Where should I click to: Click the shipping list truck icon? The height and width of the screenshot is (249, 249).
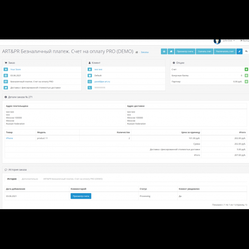[x=171, y=51]
